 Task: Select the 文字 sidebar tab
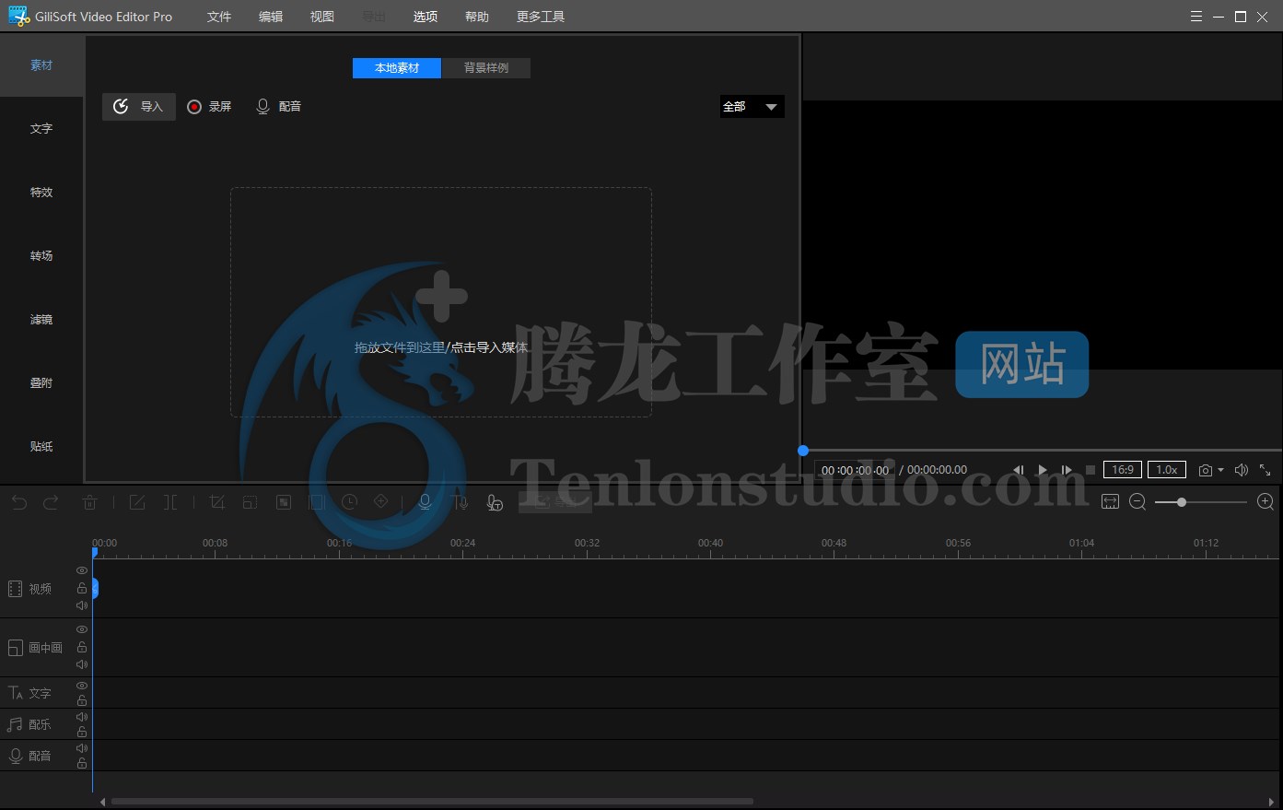click(x=41, y=129)
